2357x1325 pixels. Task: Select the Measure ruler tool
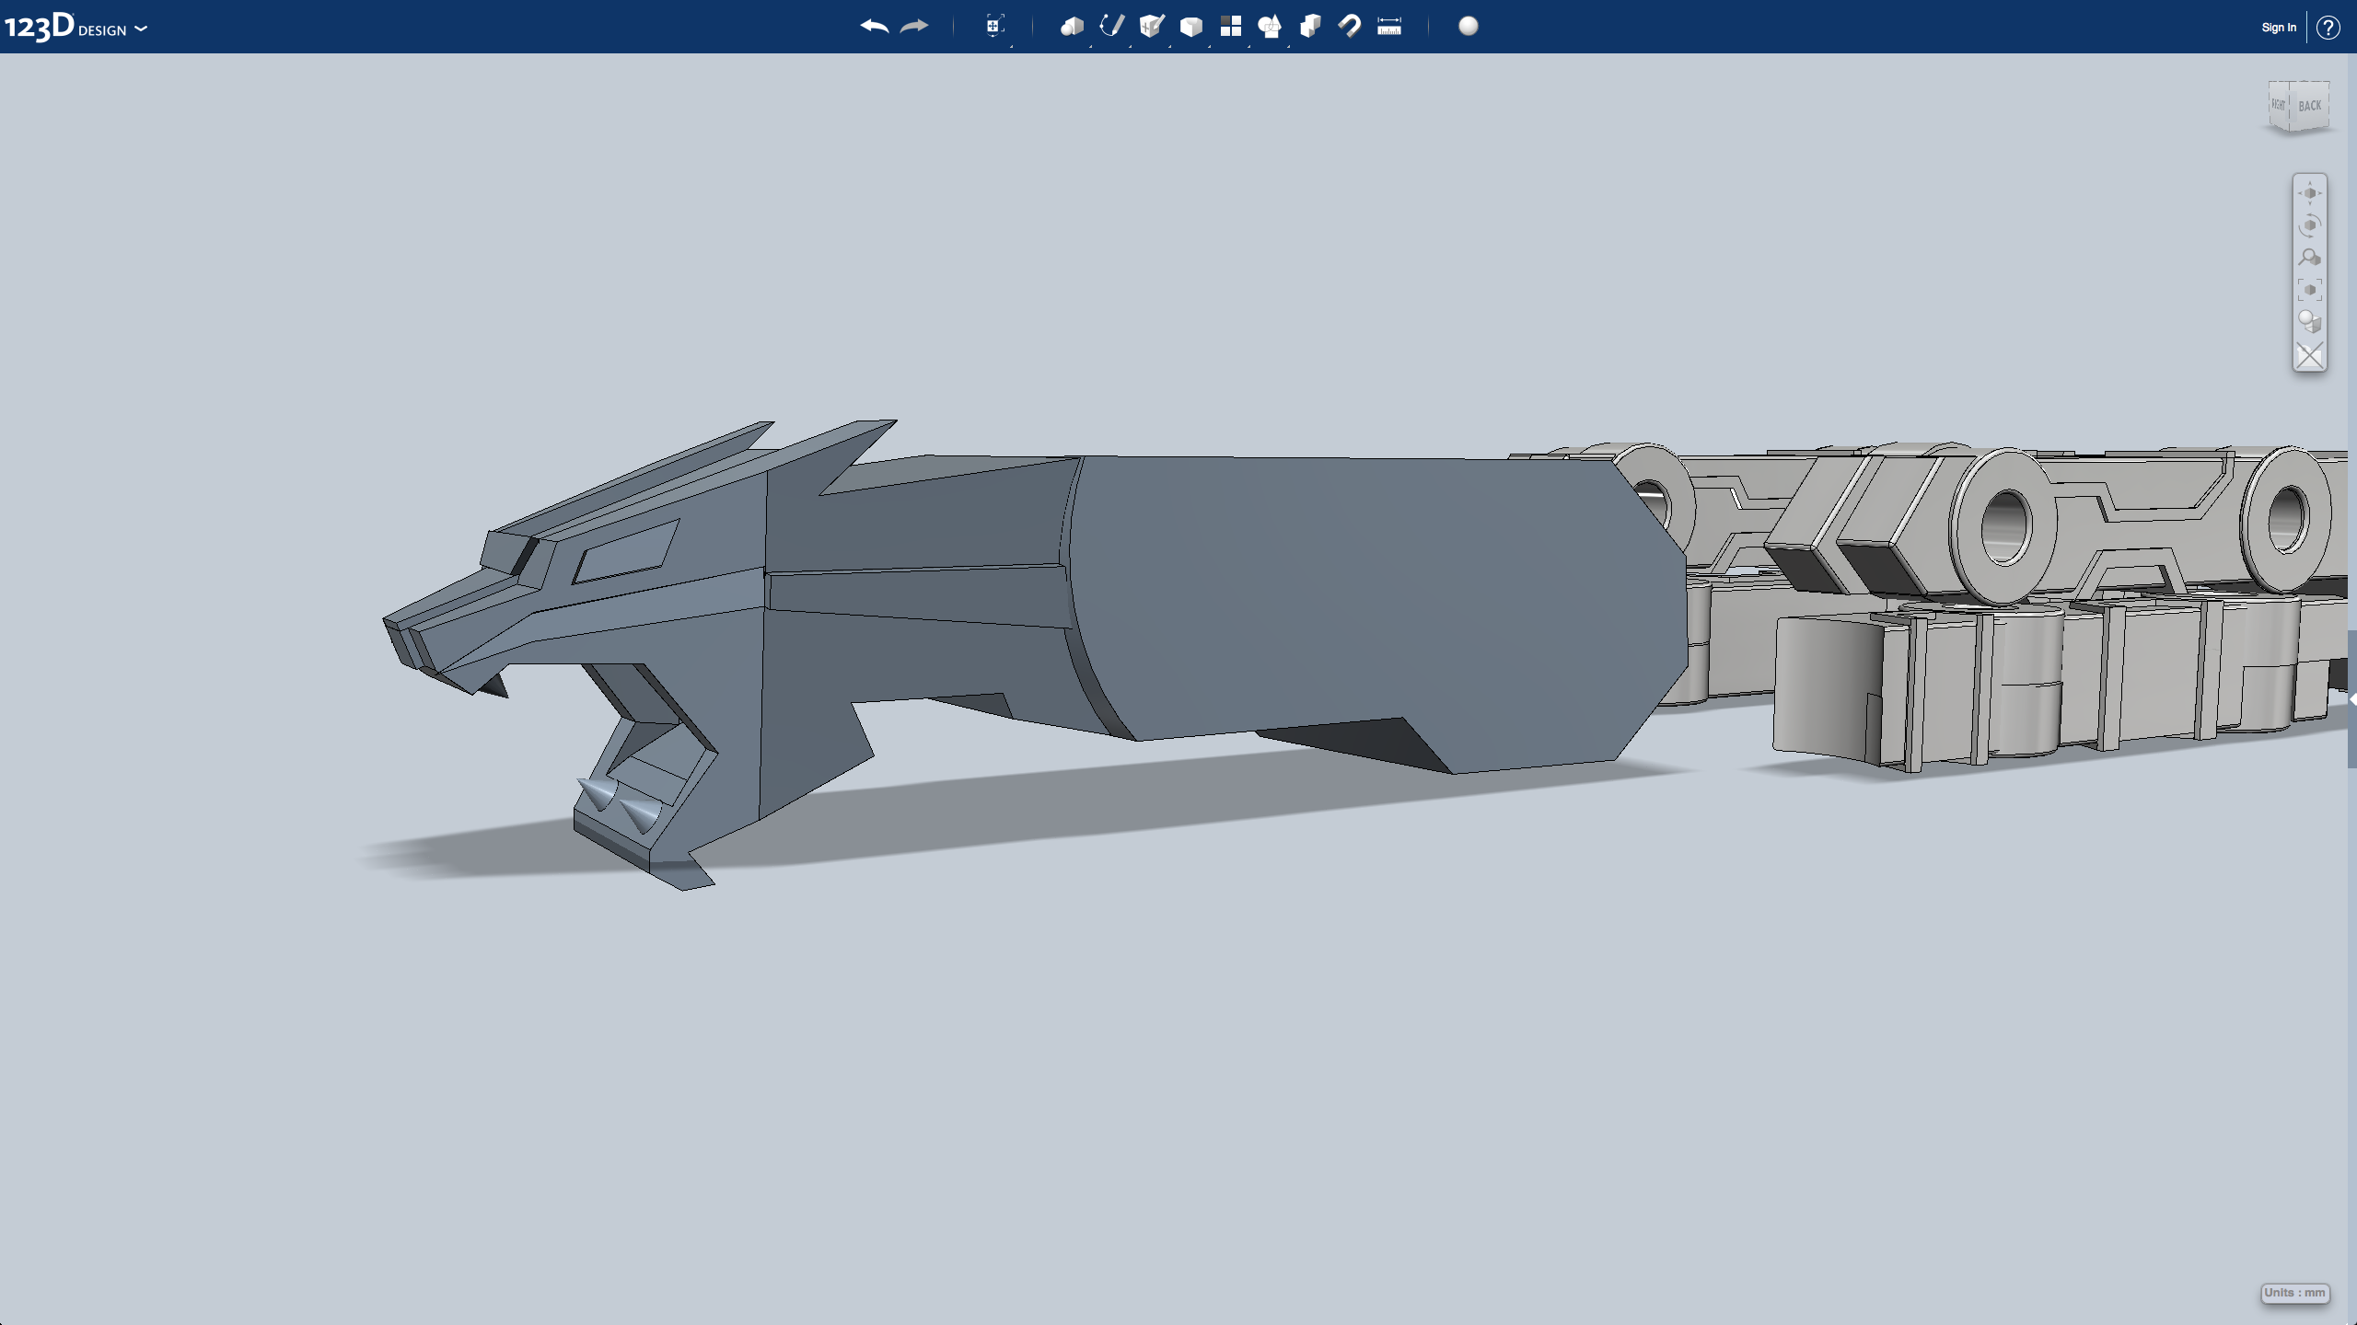(x=1387, y=27)
